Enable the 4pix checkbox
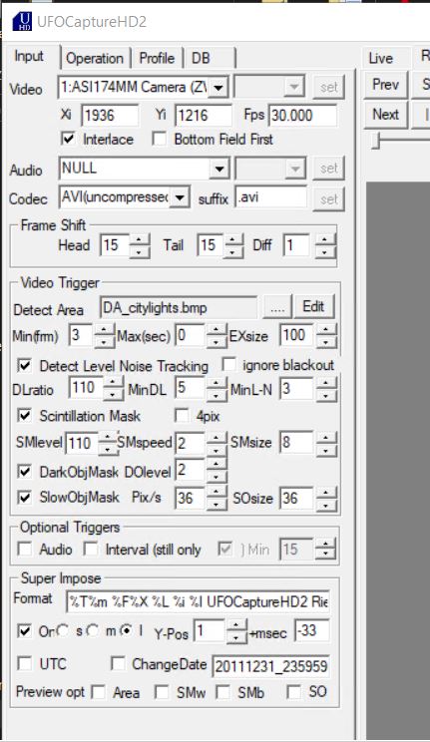430x742 pixels. coord(182,416)
